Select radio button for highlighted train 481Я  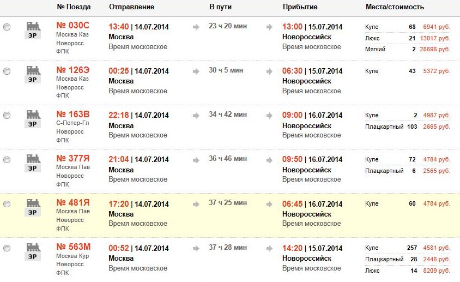7,204
